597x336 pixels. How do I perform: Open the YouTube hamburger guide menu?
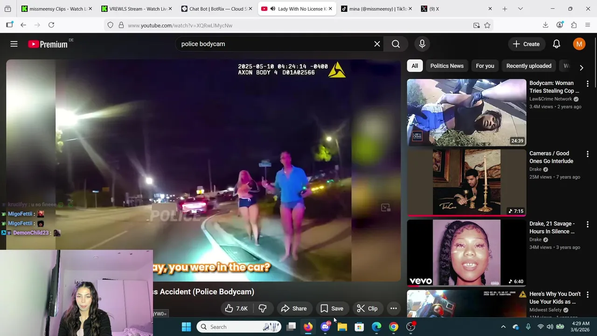coord(14,44)
